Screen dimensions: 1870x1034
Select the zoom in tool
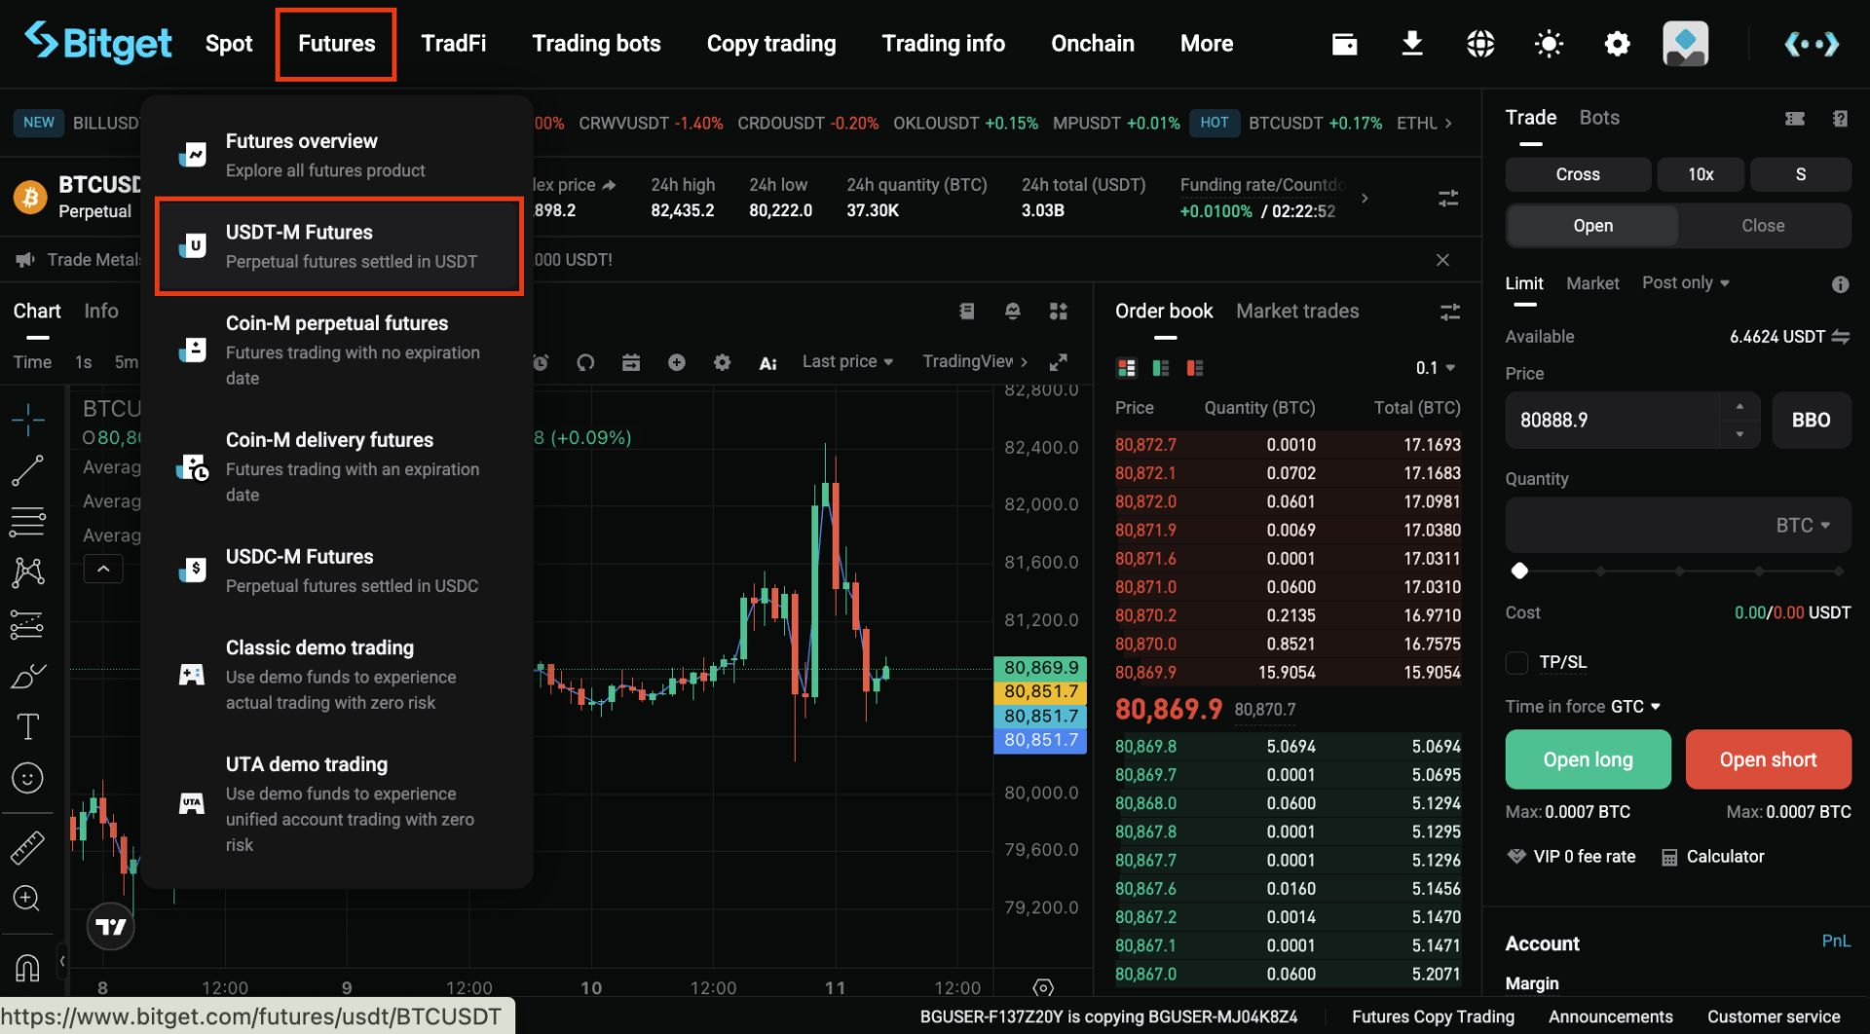[x=28, y=898]
